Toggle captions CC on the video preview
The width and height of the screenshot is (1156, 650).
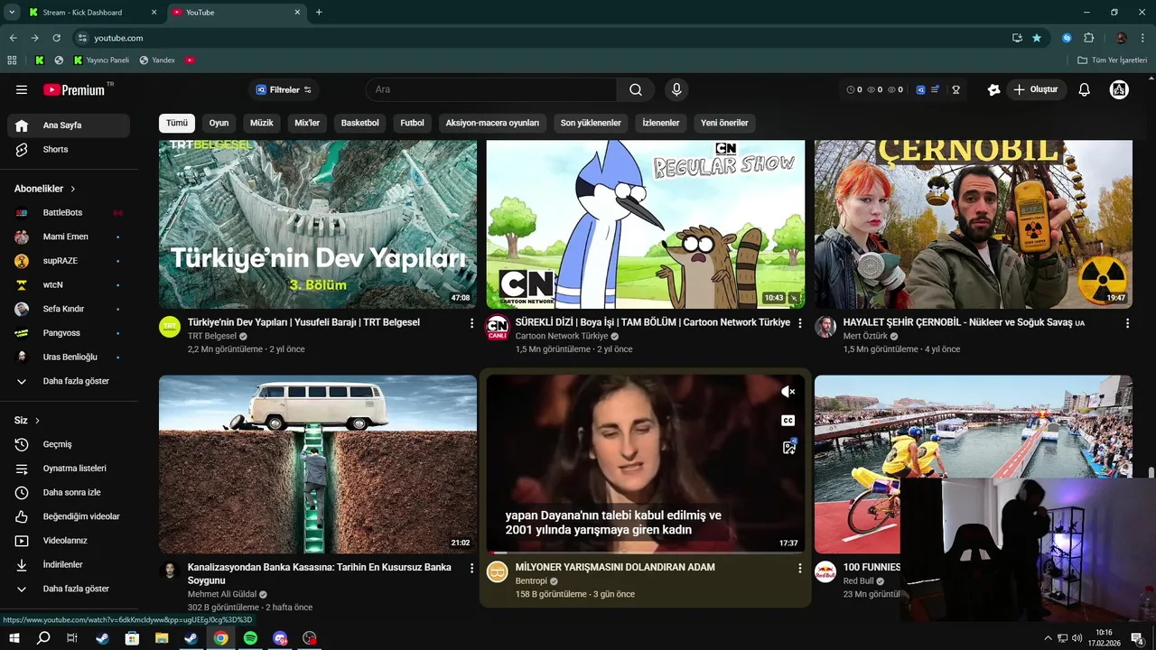tap(788, 421)
